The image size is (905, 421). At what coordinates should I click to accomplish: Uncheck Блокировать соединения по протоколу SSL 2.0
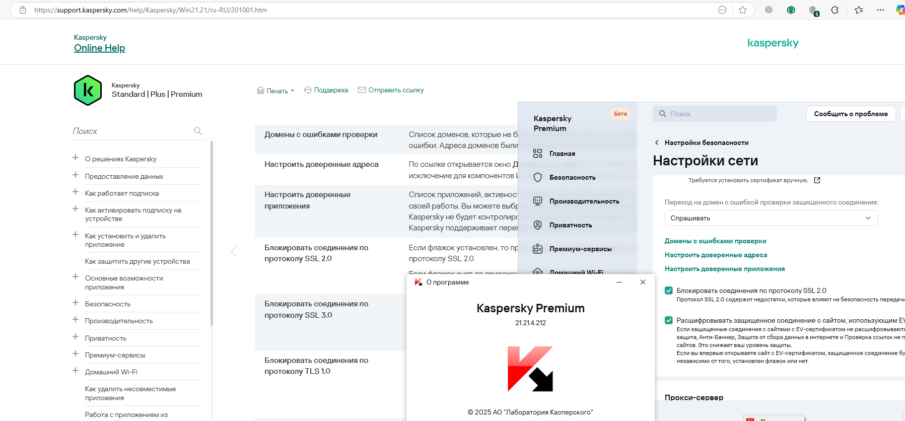pos(669,290)
